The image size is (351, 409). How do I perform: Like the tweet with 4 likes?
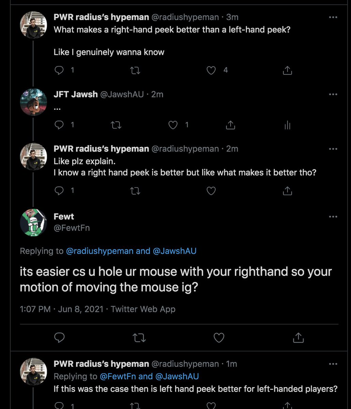point(211,70)
